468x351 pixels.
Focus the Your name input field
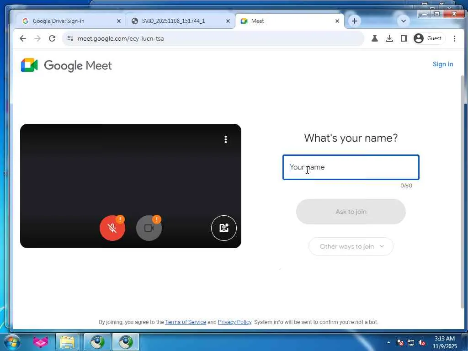coord(351,167)
